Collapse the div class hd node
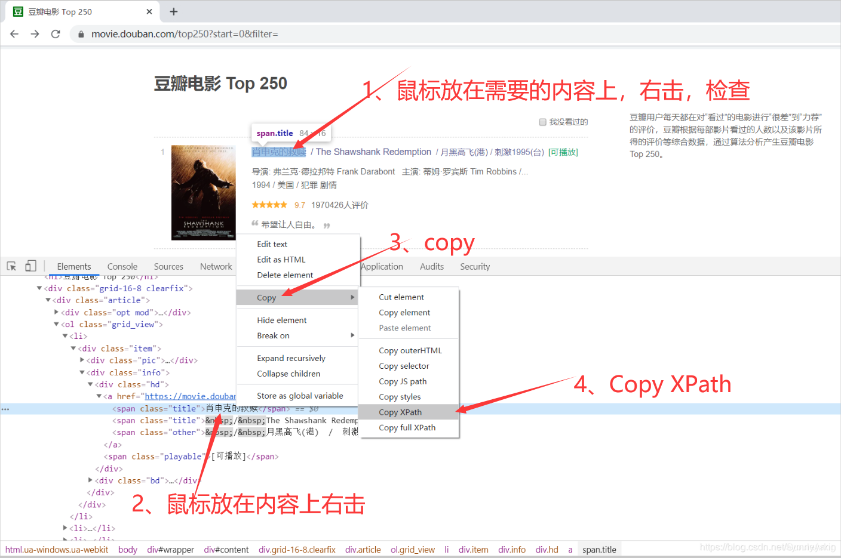This screenshot has width=841, height=558. click(90, 384)
